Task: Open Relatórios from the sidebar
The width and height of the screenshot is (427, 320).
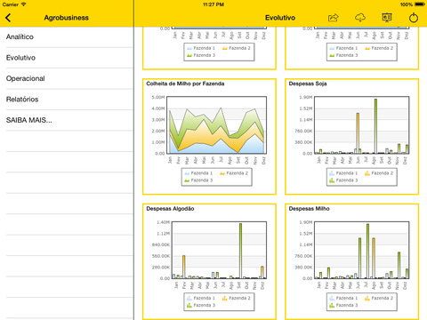Action: [x=67, y=100]
